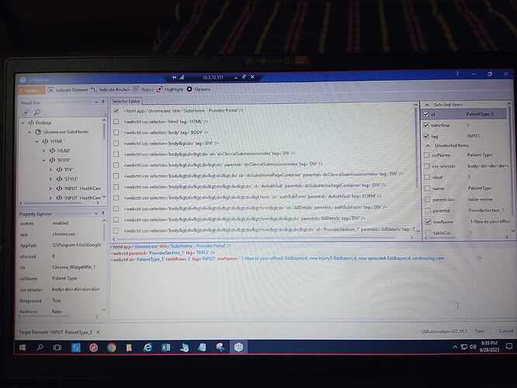Click the magnifier search icon in Visual Tree
This screenshot has height=388, width=517.
(37, 113)
